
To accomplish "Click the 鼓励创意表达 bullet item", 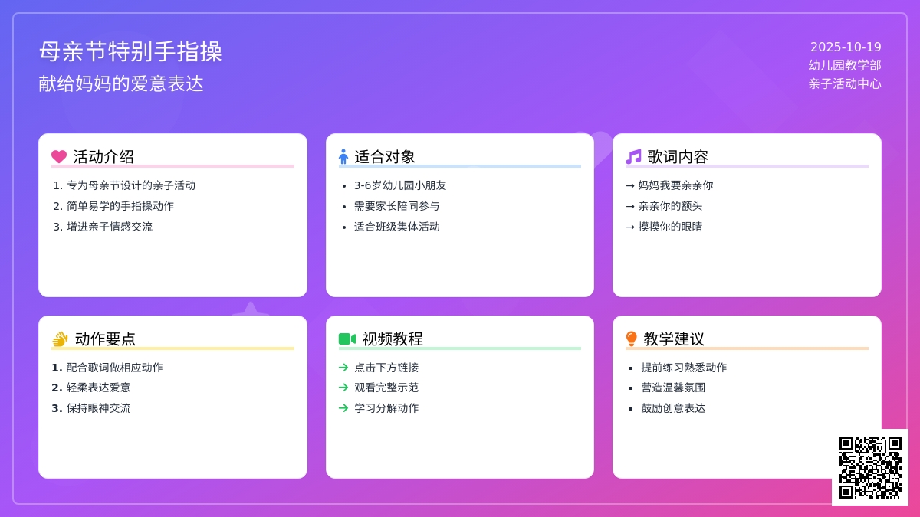I will (673, 408).
